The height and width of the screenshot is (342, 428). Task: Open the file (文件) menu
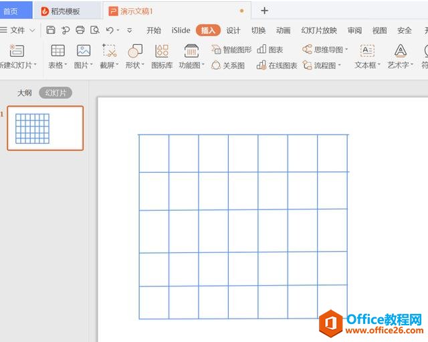tap(17, 30)
